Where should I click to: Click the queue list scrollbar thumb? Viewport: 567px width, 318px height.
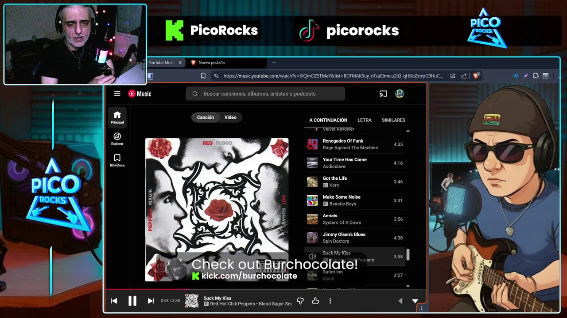coord(408,254)
